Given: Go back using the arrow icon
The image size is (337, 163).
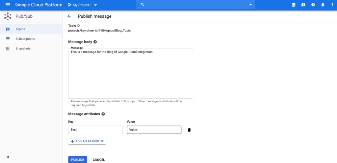Looking at the screenshot, I should (69, 16).
